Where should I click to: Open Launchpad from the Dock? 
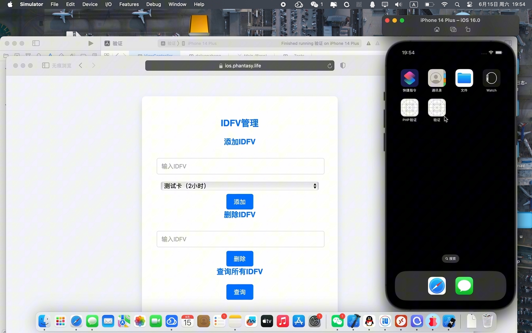click(x=60, y=321)
